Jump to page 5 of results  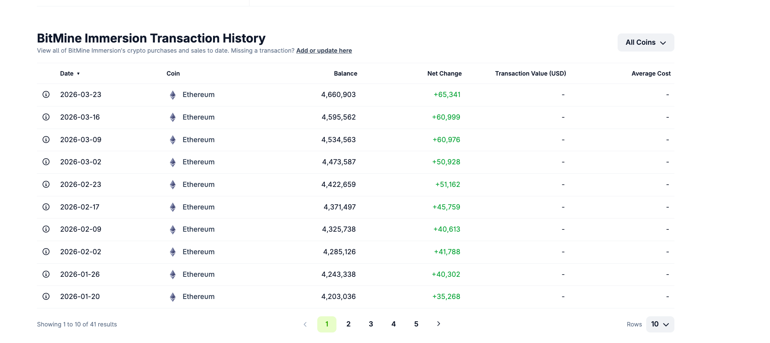(416, 324)
